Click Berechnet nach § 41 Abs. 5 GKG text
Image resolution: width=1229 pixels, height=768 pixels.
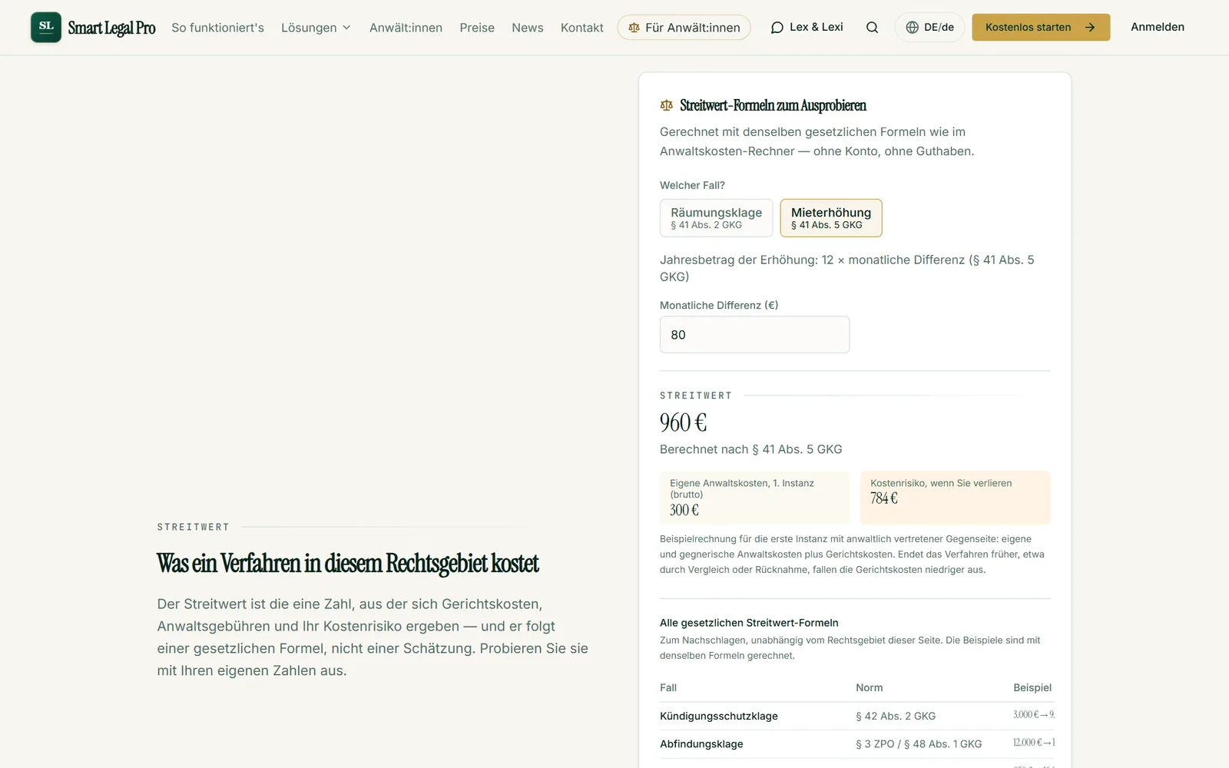750,449
